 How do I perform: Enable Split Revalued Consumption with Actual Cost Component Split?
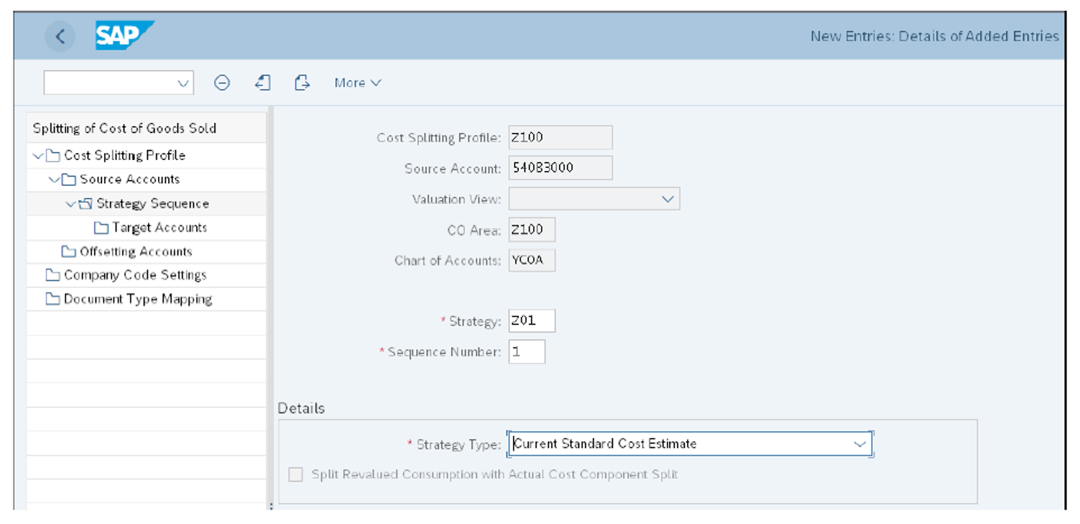(x=295, y=474)
